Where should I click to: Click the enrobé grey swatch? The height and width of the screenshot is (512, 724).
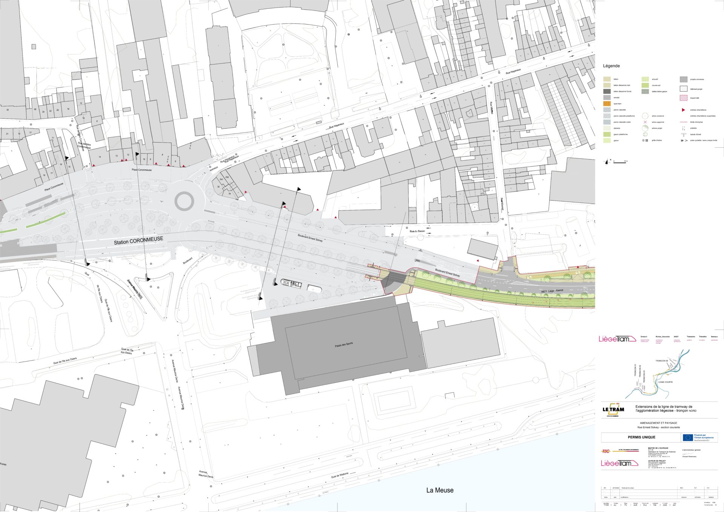[607, 97]
